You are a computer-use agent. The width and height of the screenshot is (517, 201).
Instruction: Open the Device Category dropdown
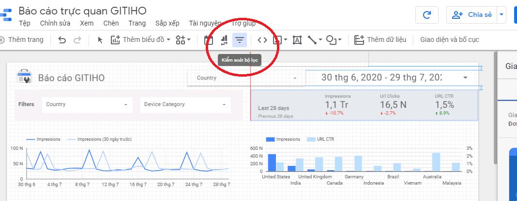(x=185, y=105)
